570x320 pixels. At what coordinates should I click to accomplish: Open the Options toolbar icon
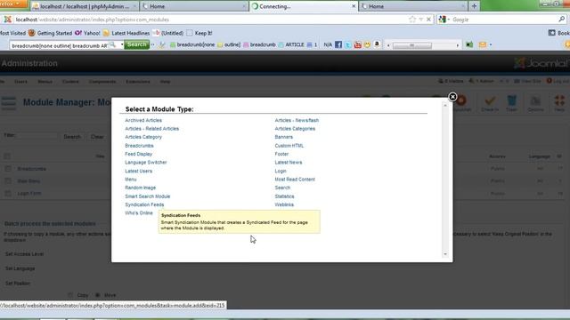(535, 100)
